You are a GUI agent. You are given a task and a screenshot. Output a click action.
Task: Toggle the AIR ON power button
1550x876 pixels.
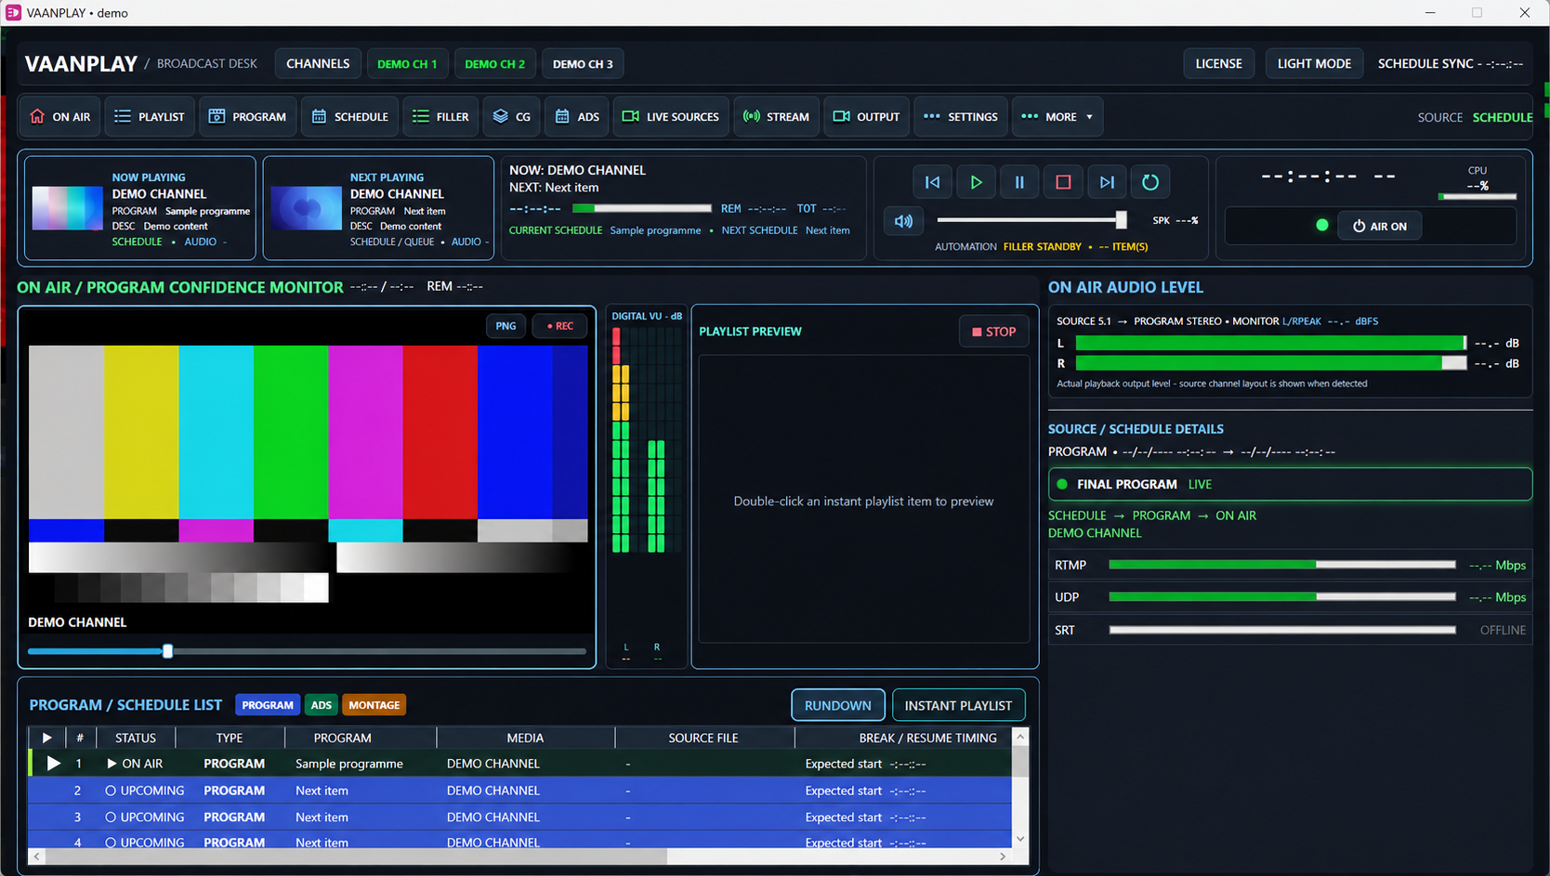click(1379, 226)
